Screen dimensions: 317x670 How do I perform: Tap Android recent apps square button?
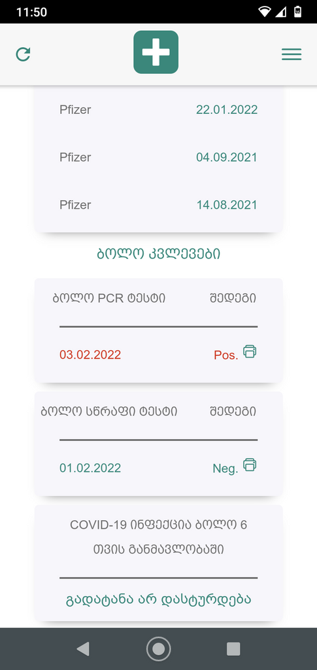[x=233, y=648]
